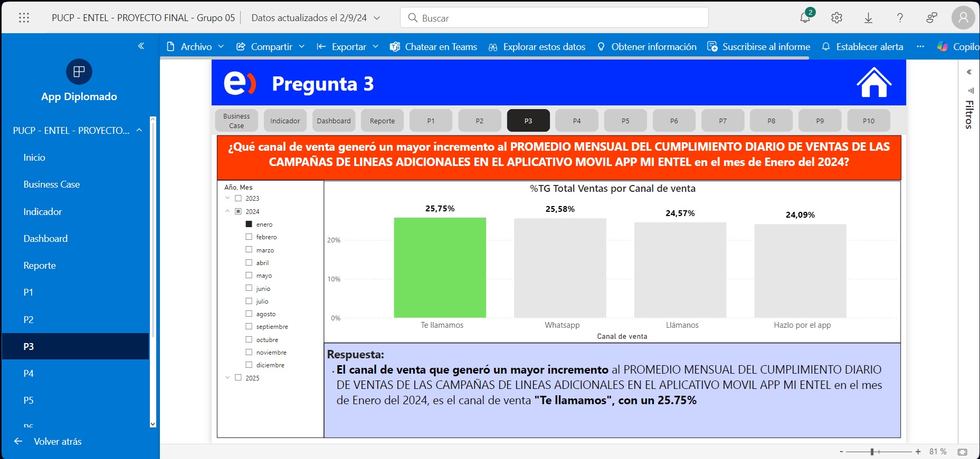Open the Archivo dropdown menu
The width and height of the screenshot is (980, 459).
(195, 46)
